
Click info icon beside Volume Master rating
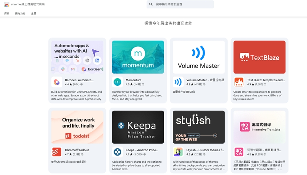pos(204,84)
